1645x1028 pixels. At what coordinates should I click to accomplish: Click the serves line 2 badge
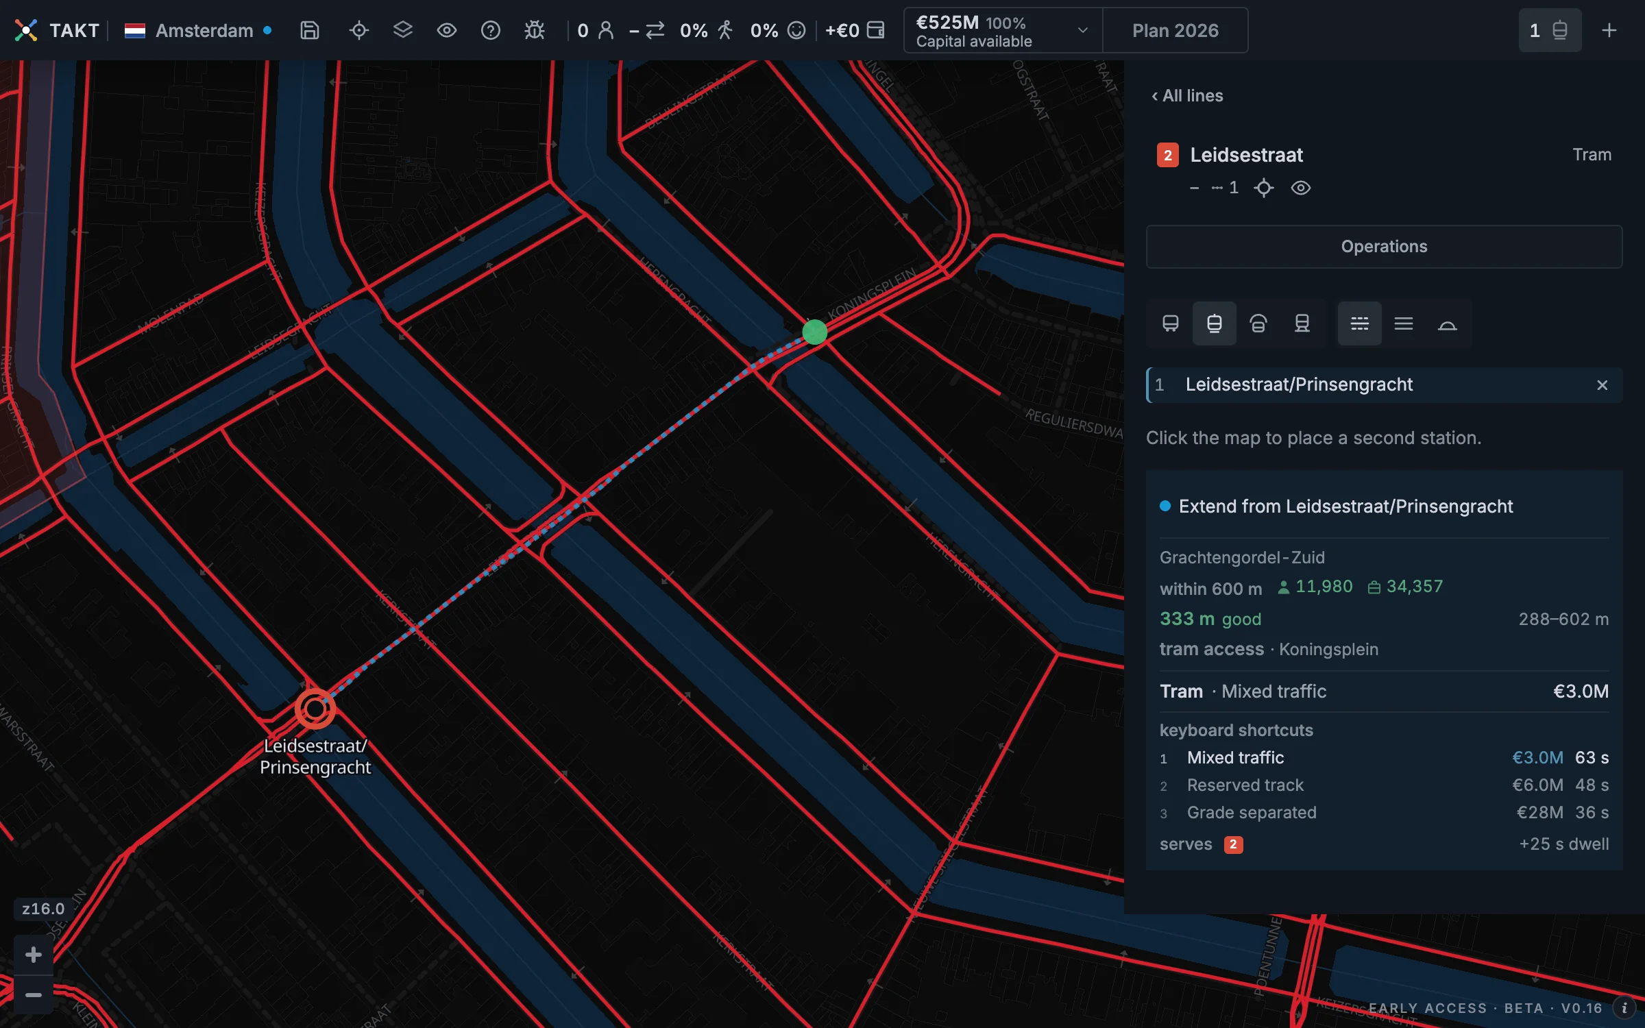pos(1233,844)
